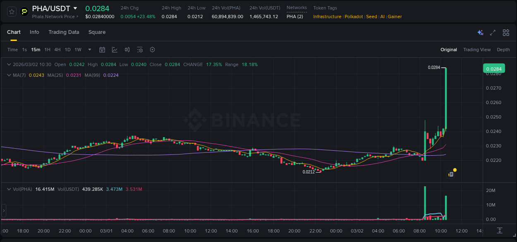Launch the AI assistant icon
This screenshot has height=242, width=517.
click(480, 32)
